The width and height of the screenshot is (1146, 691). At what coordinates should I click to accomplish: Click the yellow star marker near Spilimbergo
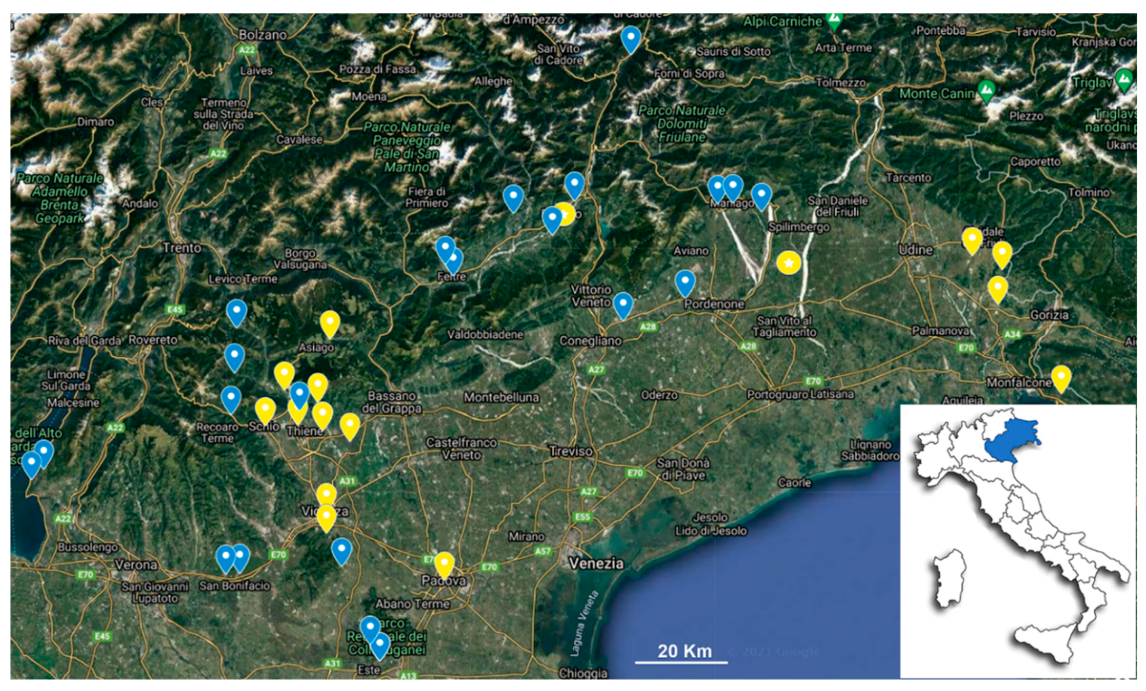click(788, 263)
